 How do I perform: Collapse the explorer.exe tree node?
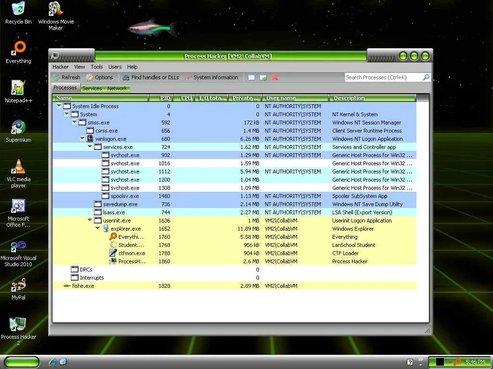[x=97, y=228]
